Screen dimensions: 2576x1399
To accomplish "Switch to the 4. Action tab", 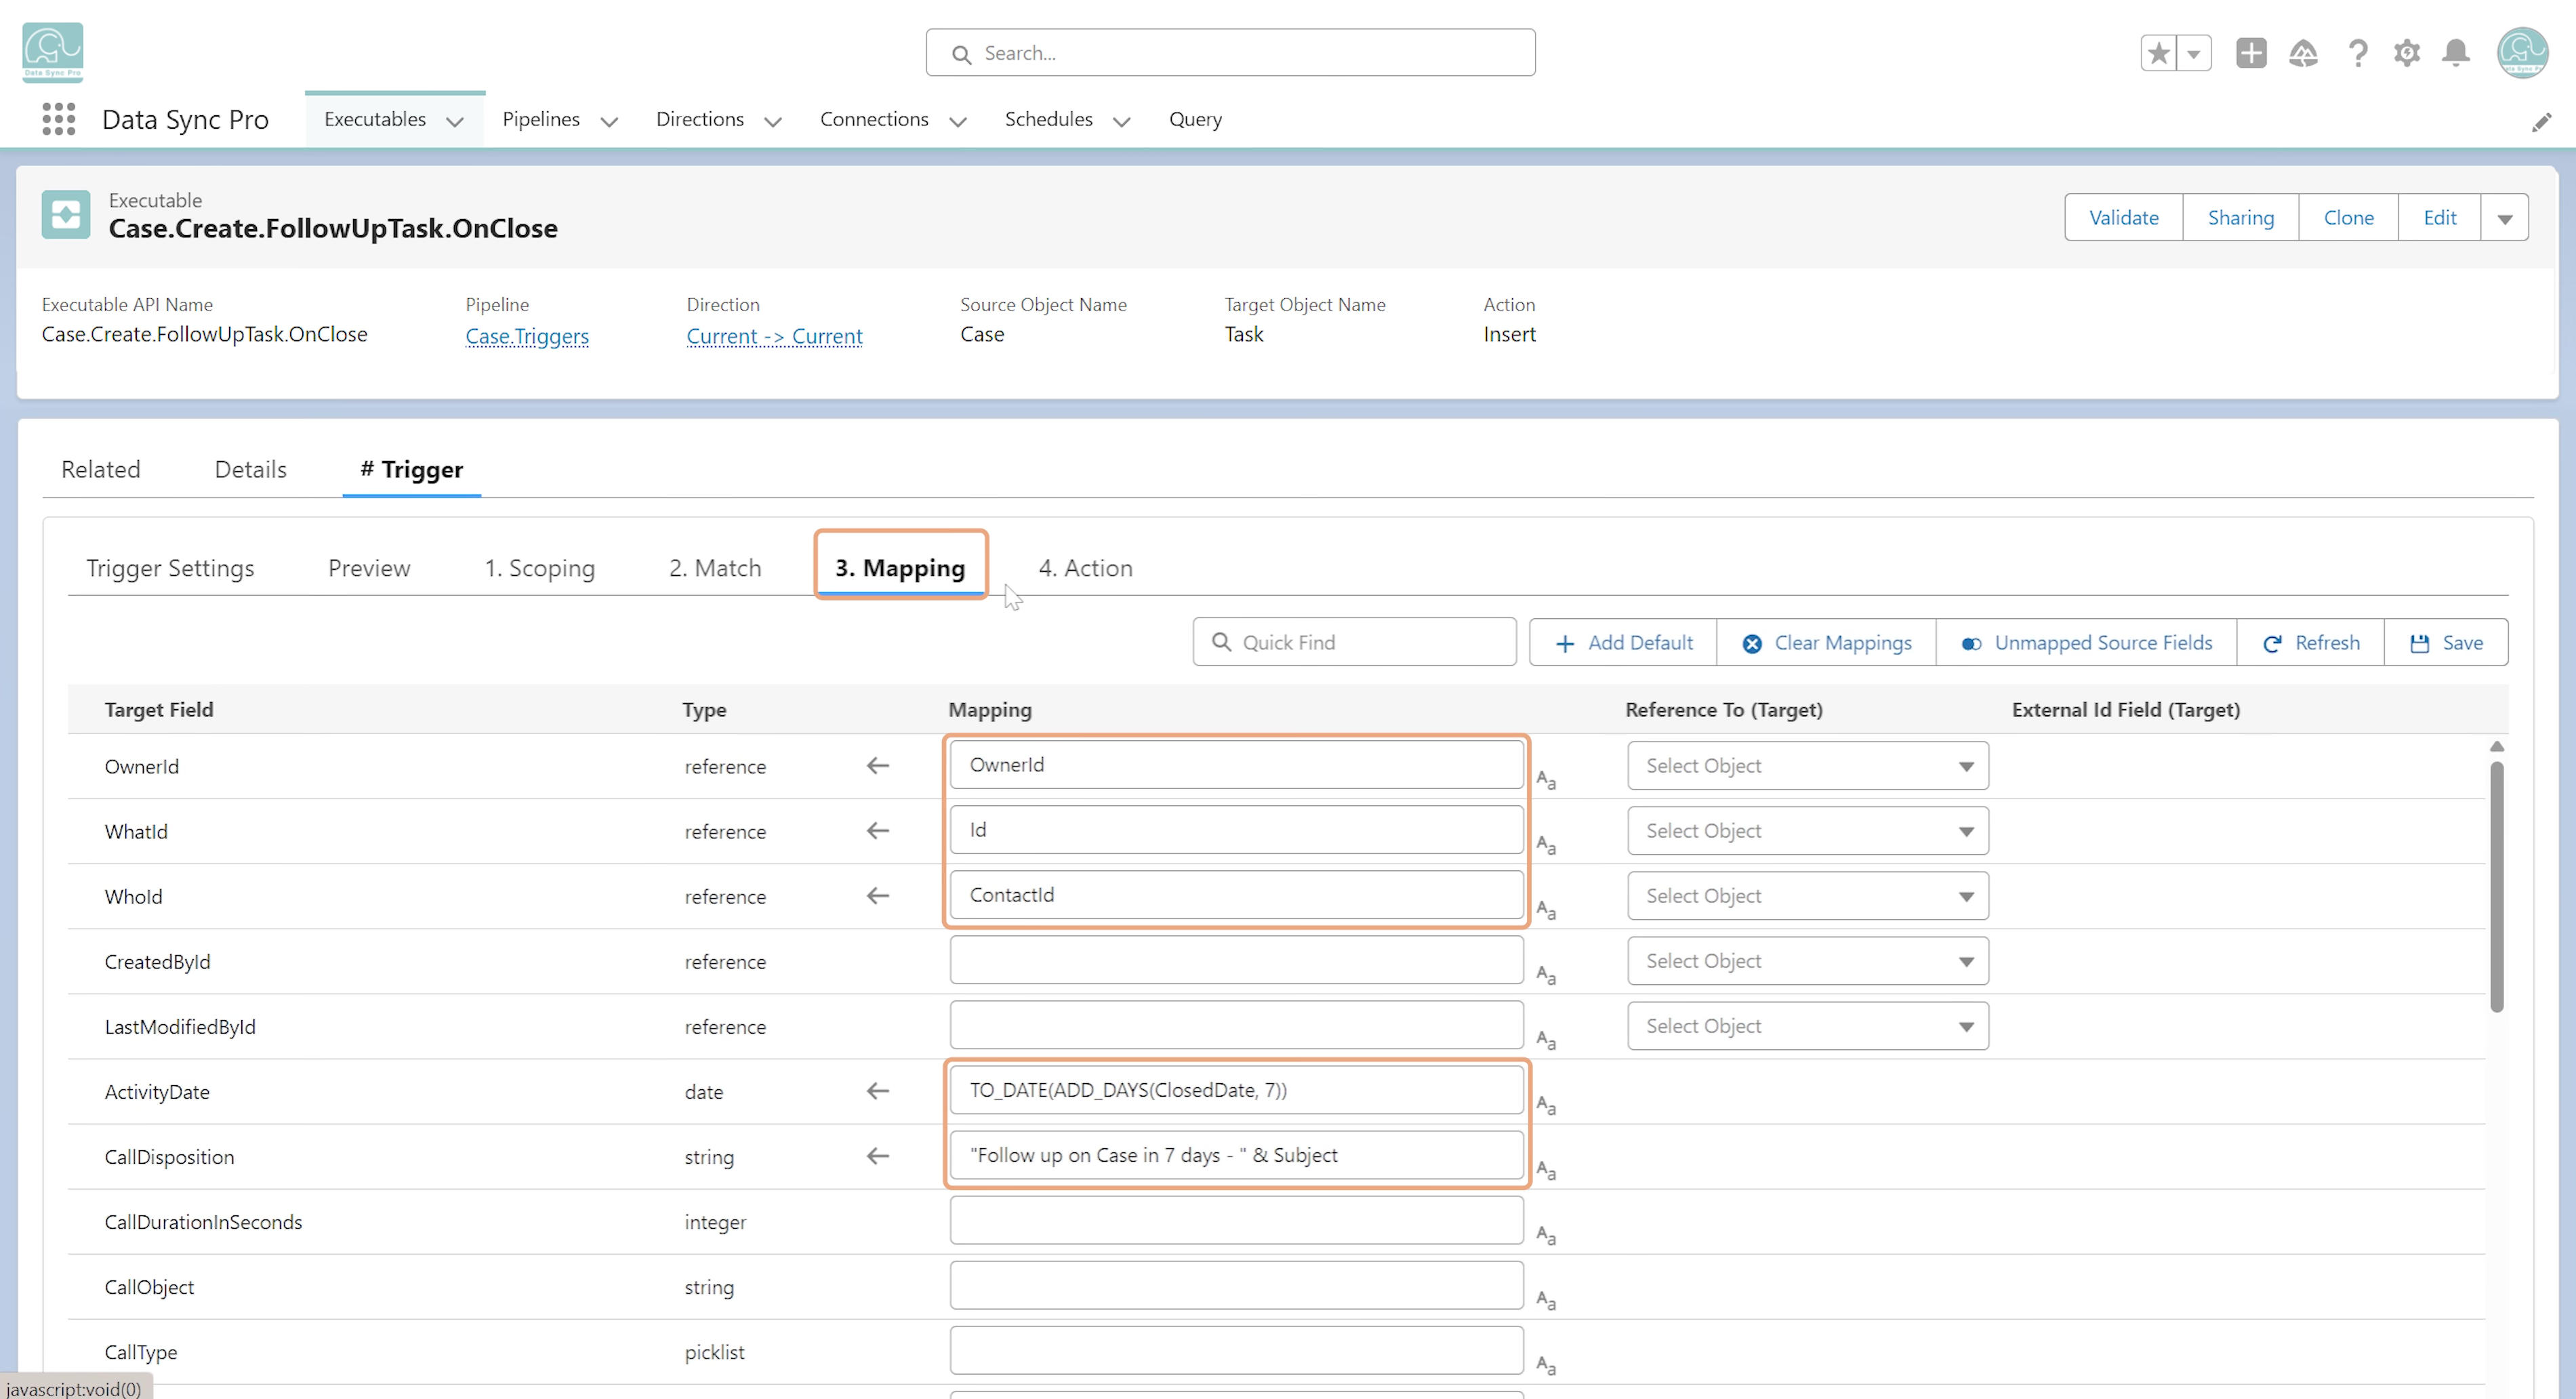I will pyautogui.click(x=1085, y=568).
